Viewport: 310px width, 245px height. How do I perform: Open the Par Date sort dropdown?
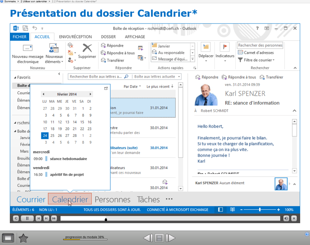click(132, 86)
